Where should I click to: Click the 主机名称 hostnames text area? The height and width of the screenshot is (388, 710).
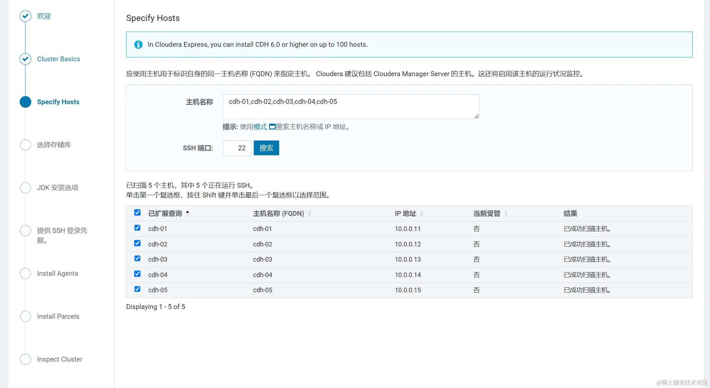tap(351, 107)
